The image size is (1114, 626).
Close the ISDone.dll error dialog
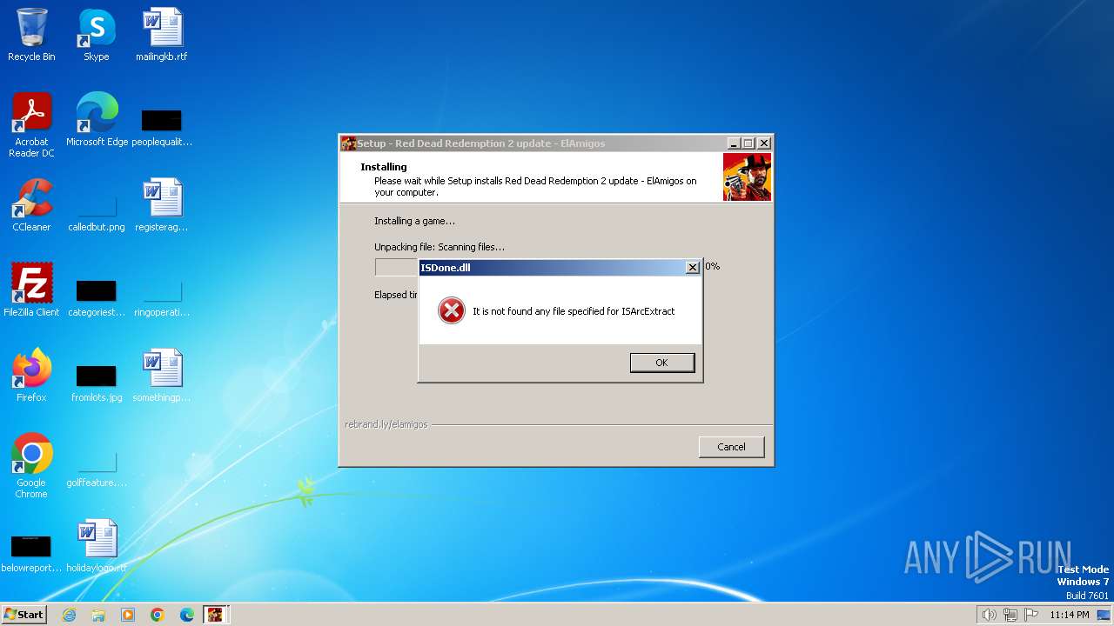point(693,268)
